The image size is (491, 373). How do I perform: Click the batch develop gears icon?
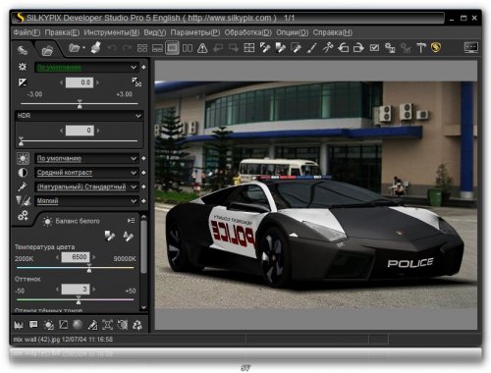[x=390, y=48]
